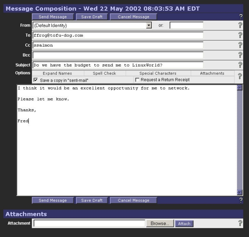
Task: Click the Browse... file button
Action: 160,223
